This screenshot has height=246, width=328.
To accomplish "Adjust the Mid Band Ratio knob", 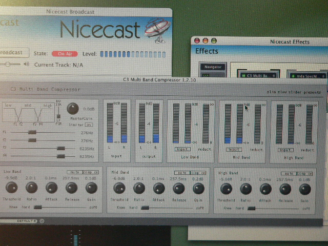I will (139, 188).
